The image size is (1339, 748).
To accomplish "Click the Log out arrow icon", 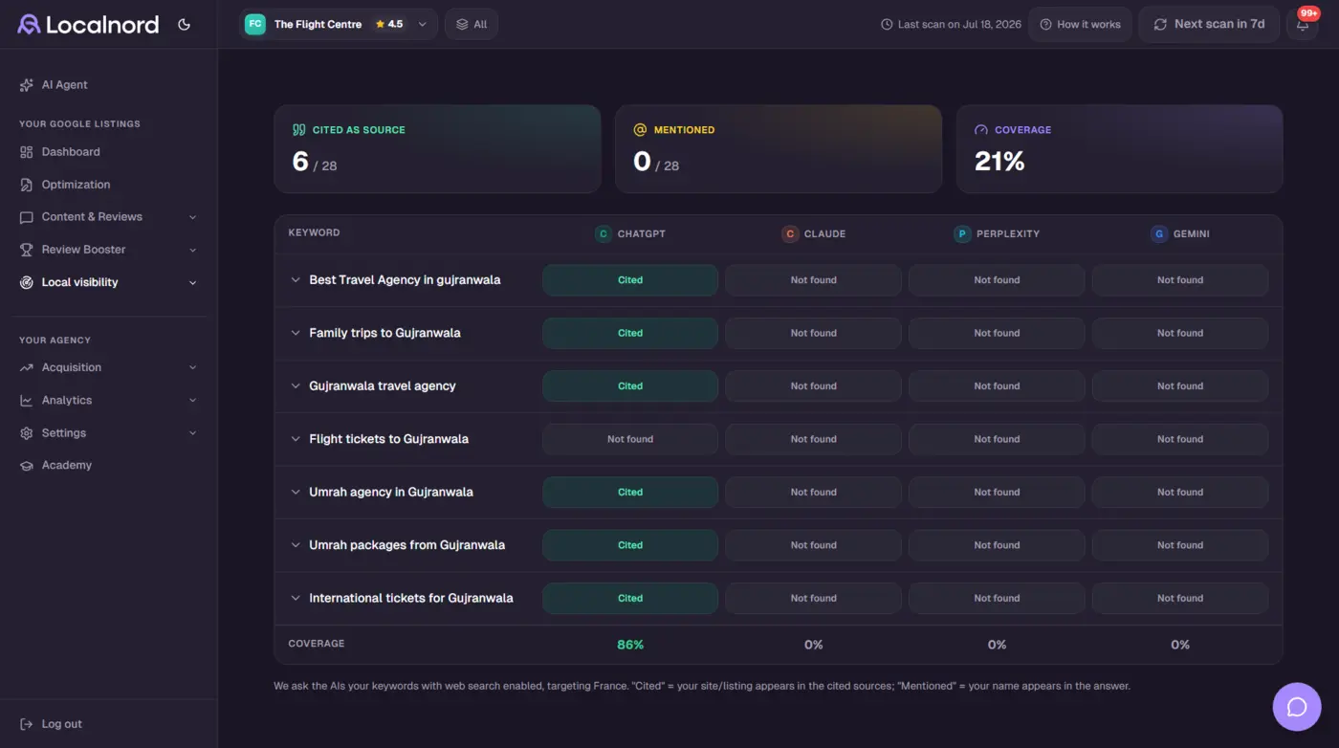I will [x=27, y=724].
